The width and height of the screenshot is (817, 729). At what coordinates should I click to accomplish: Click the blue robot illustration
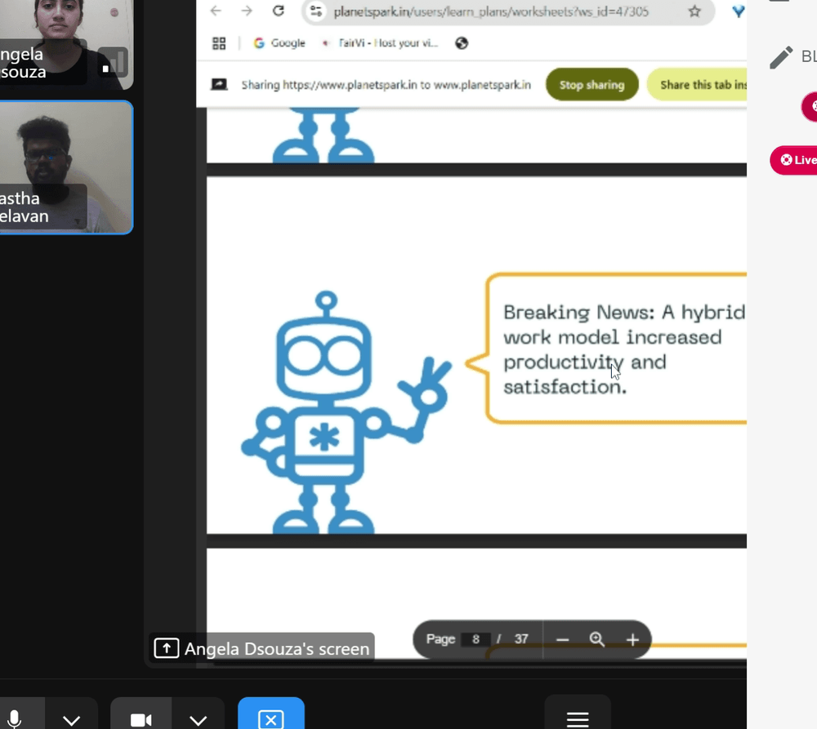point(346,412)
